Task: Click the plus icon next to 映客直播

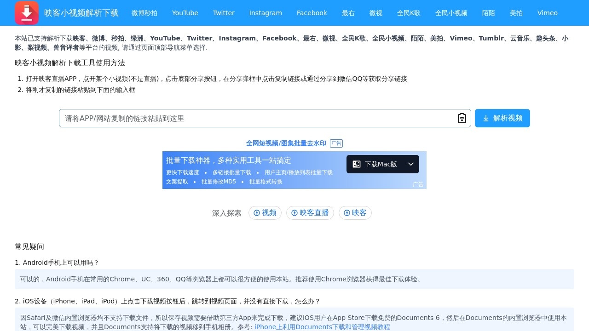Action: pyautogui.click(x=294, y=213)
